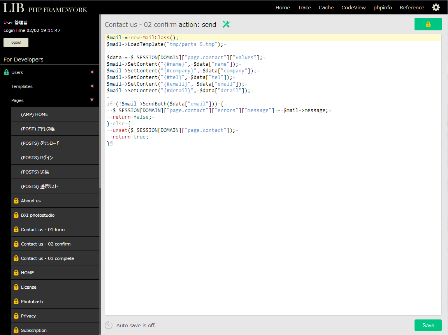Toggle the lock on 'BXI photostudio'
Viewport: 448px width, 335px height.
pos(16,215)
